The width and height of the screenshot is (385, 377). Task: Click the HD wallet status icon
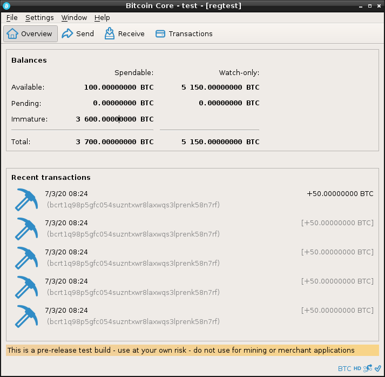(357, 368)
